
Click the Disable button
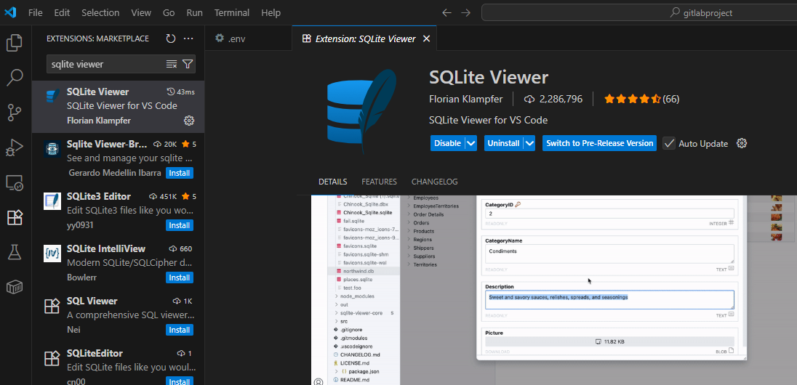click(447, 143)
